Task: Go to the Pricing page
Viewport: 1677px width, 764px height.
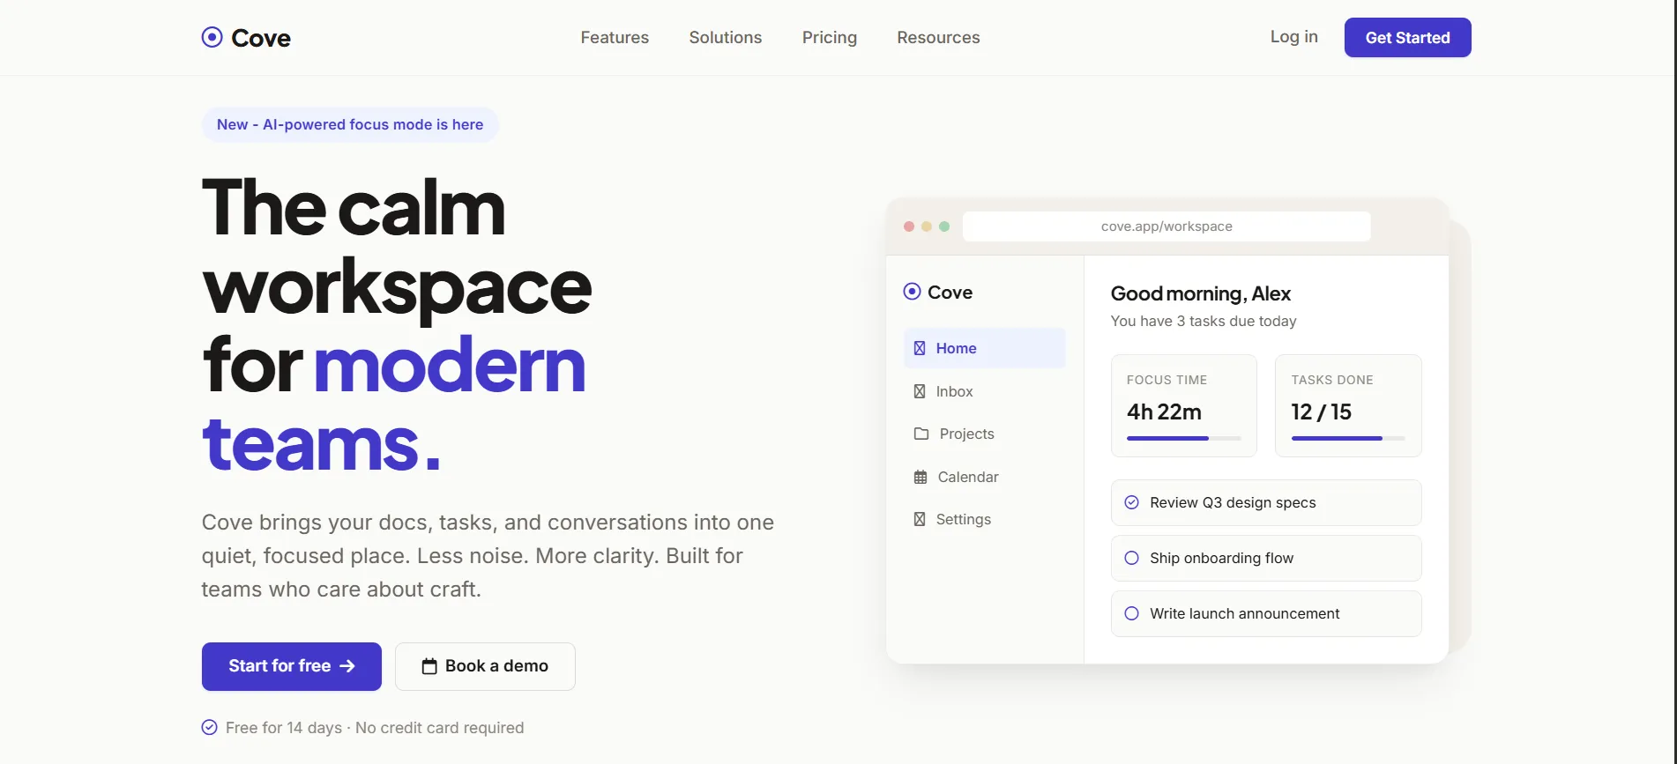Action: point(830,37)
